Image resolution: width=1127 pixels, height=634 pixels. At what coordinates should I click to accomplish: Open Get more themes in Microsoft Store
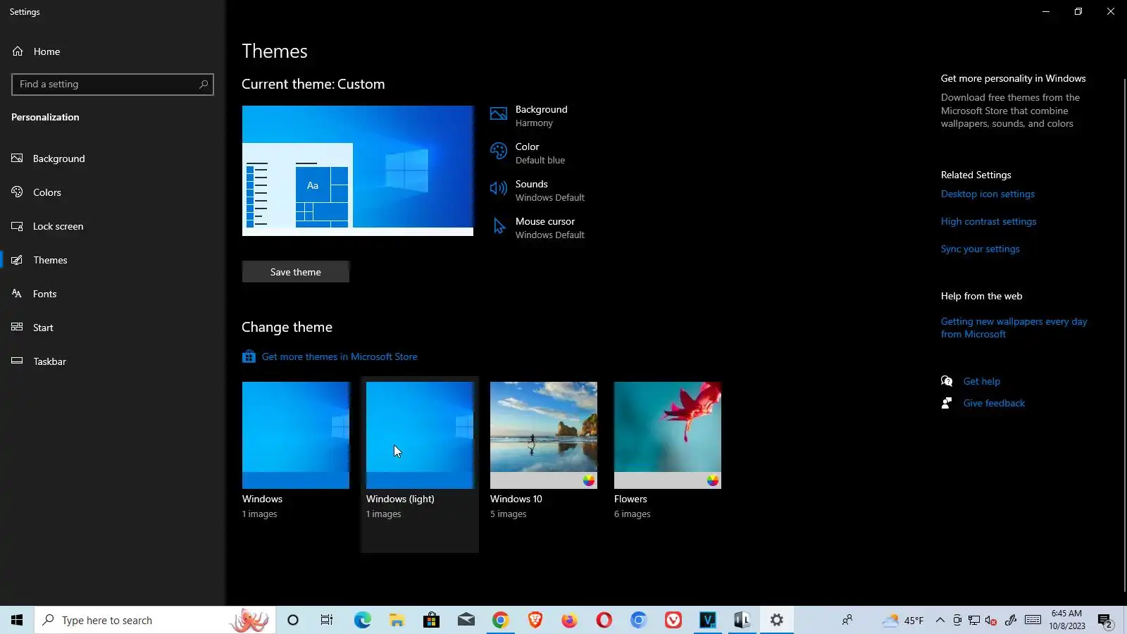click(340, 356)
